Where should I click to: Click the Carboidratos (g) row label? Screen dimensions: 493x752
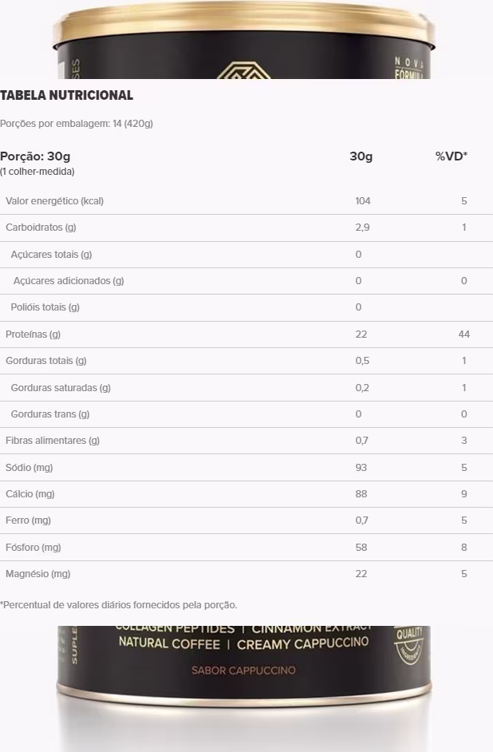click(x=41, y=228)
